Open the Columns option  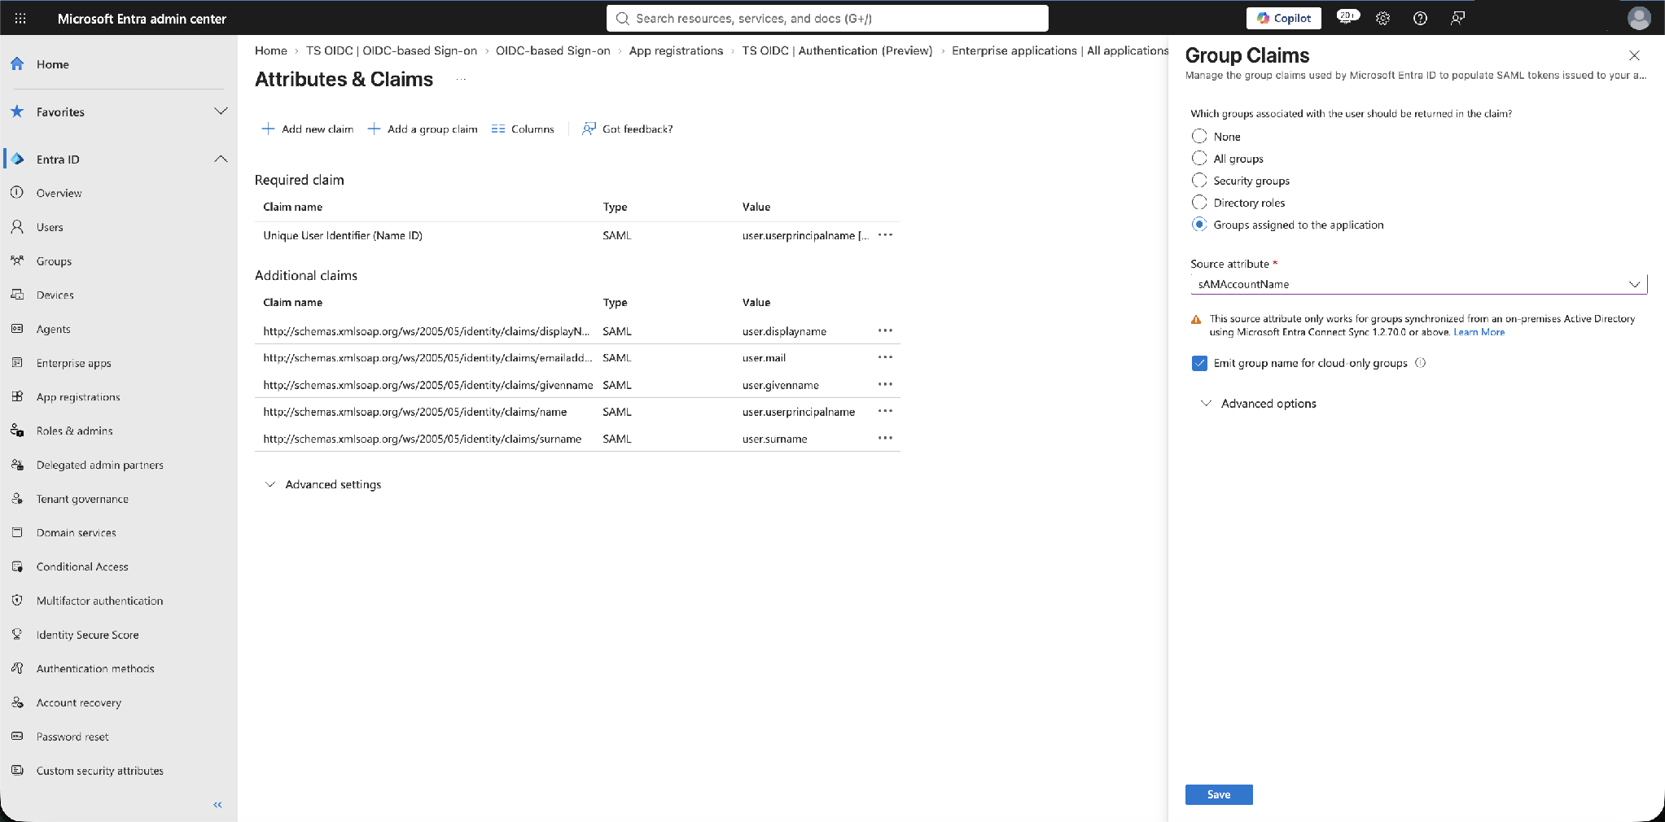pyautogui.click(x=523, y=129)
